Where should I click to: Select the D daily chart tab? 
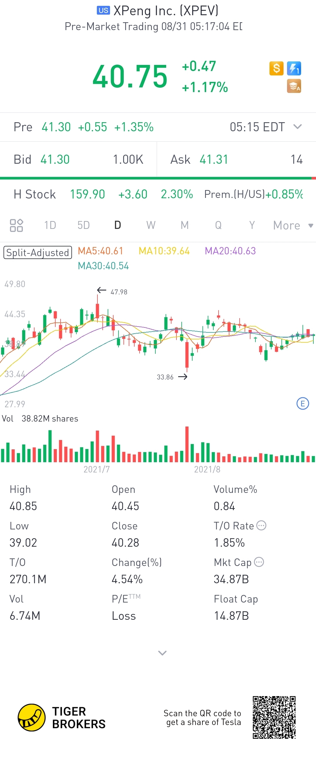point(118,225)
